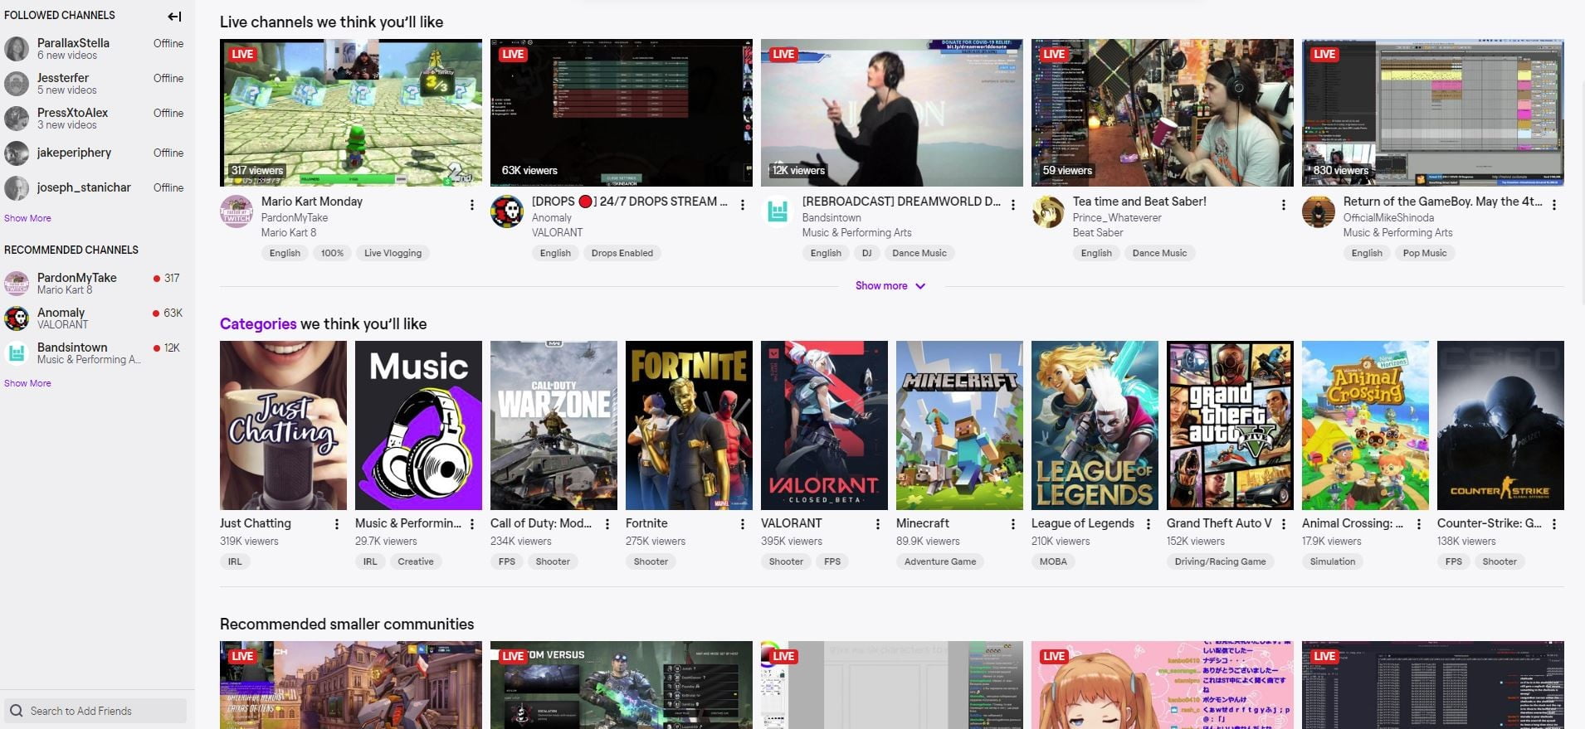Click the Search to Add Friends field

[x=97, y=711]
